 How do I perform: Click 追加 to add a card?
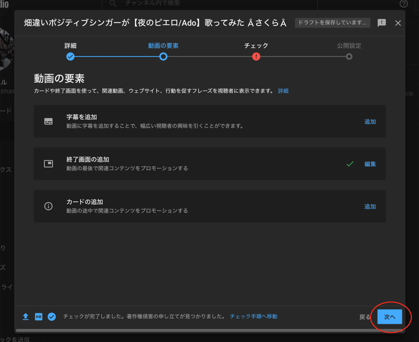tap(370, 206)
